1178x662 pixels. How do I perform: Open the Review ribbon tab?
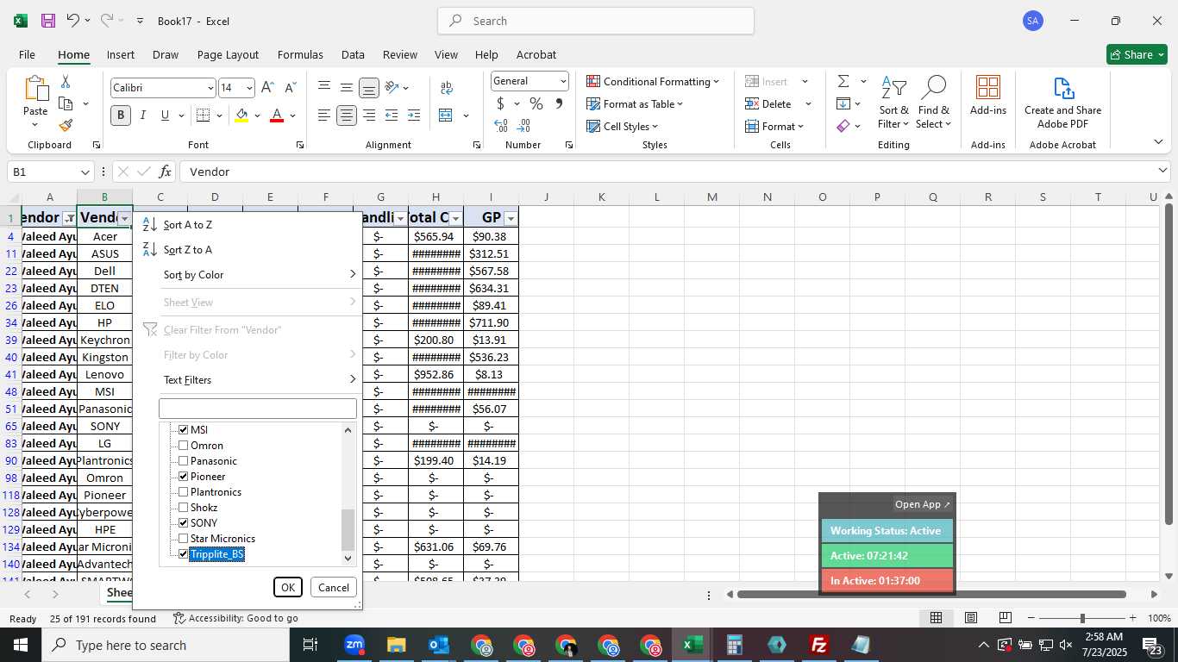coord(399,54)
